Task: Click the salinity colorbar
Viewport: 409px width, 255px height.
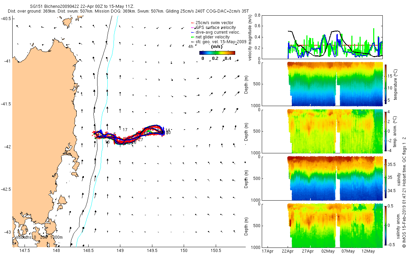Action: point(385,178)
